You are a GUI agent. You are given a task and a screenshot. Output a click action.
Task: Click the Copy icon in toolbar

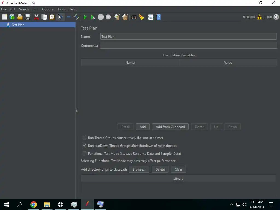[44, 17]
